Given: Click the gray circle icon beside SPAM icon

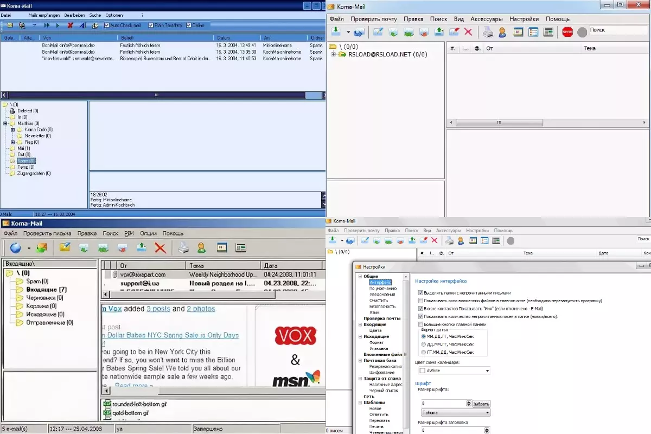Looking at the screenshot, I should 582,33.
